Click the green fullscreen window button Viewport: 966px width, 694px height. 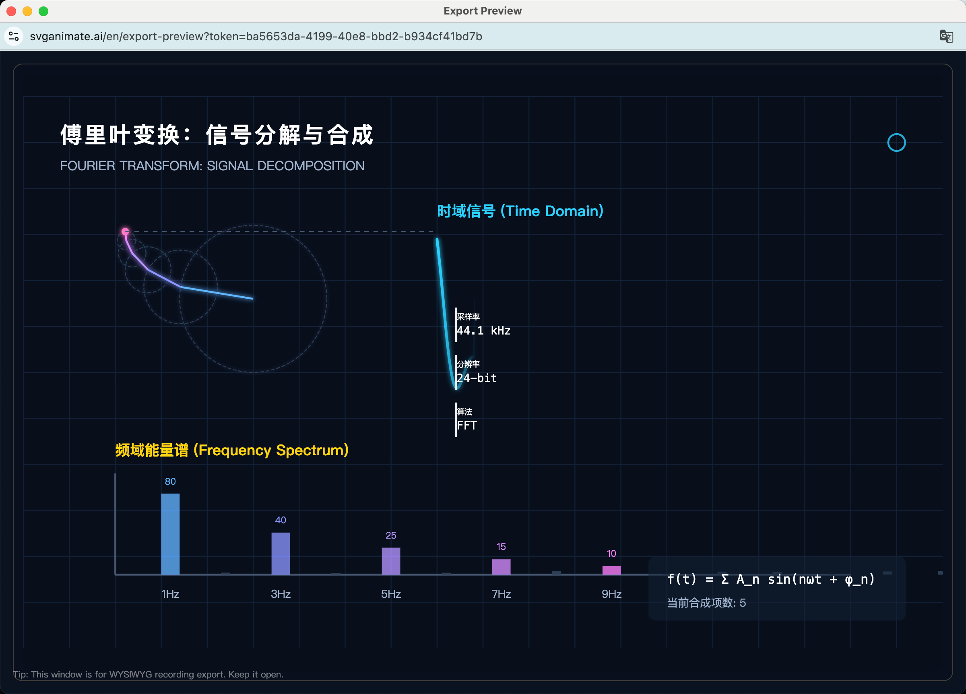tap(43, 11)
